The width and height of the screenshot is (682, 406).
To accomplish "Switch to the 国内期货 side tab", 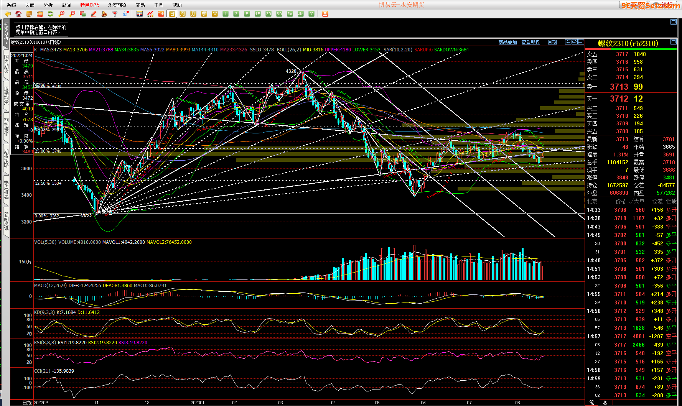I will point(6,64).
